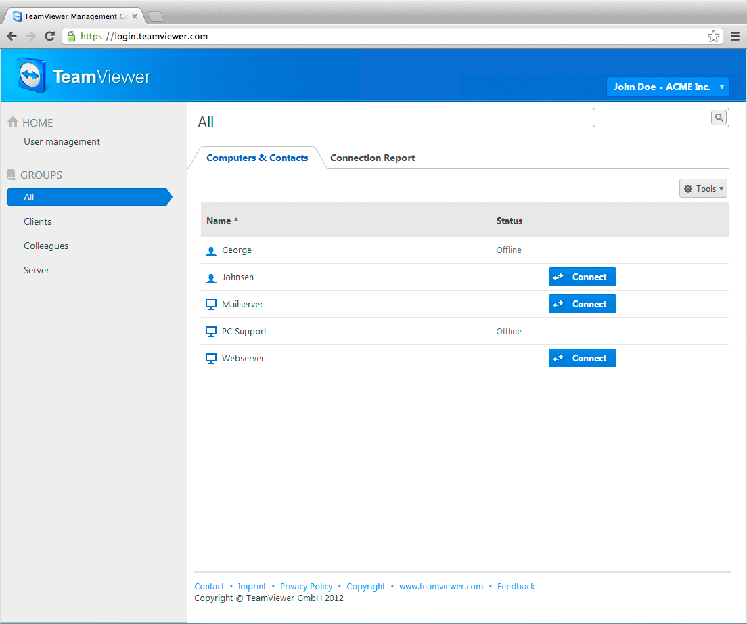Image resolution: width=747 pixels, height=624 pixels.
Task: Close the TeamViewer Management browser tab
Action: [x=135, y=16]
